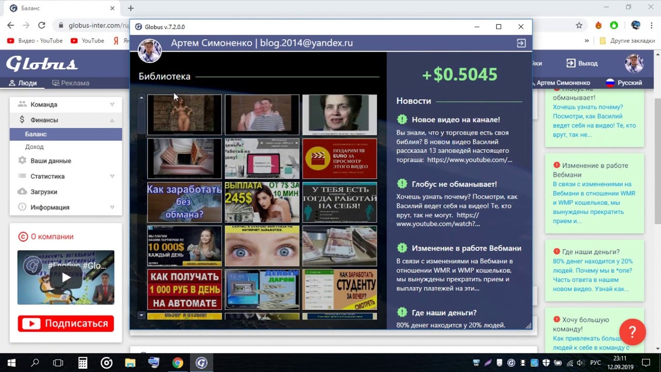Click the library scroll-down arrow

[141, 315]
